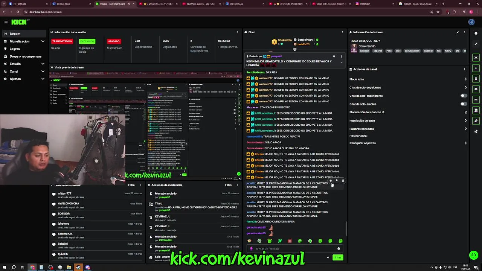
Task: Click the APAGADO multistream badge
Action: (114, 41)
